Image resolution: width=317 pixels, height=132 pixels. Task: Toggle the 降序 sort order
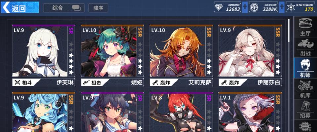[x=98, y=8]
